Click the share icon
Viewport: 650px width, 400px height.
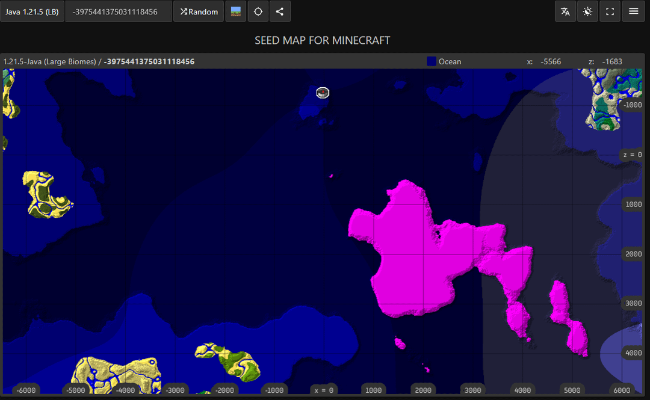(x=280, y=11)
